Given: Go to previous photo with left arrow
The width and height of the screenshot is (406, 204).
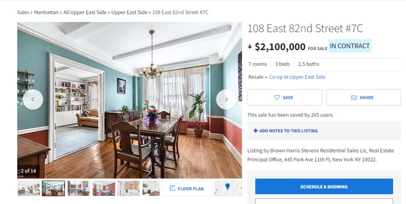Looking at the screenshot, I should tap(33, 99).
